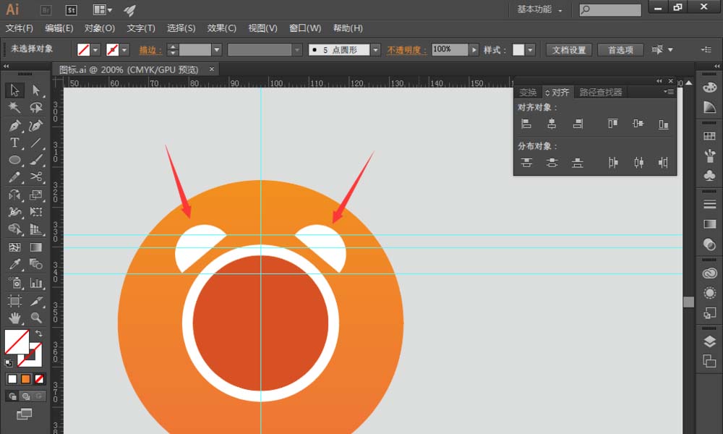
Task: Click 首选项 button
Action: [x=620, y=50]
